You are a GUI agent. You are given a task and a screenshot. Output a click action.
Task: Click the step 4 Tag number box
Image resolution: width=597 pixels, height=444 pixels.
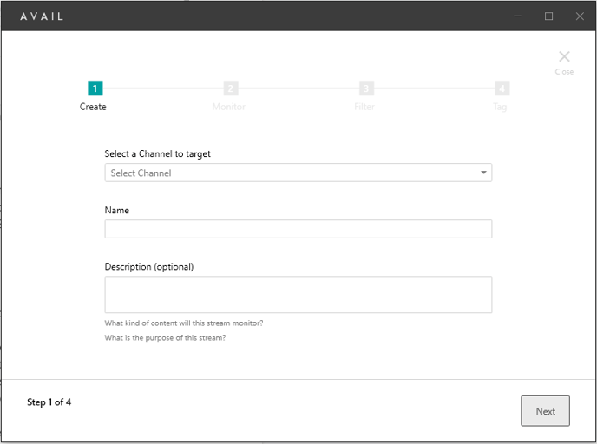coord(502,88)
